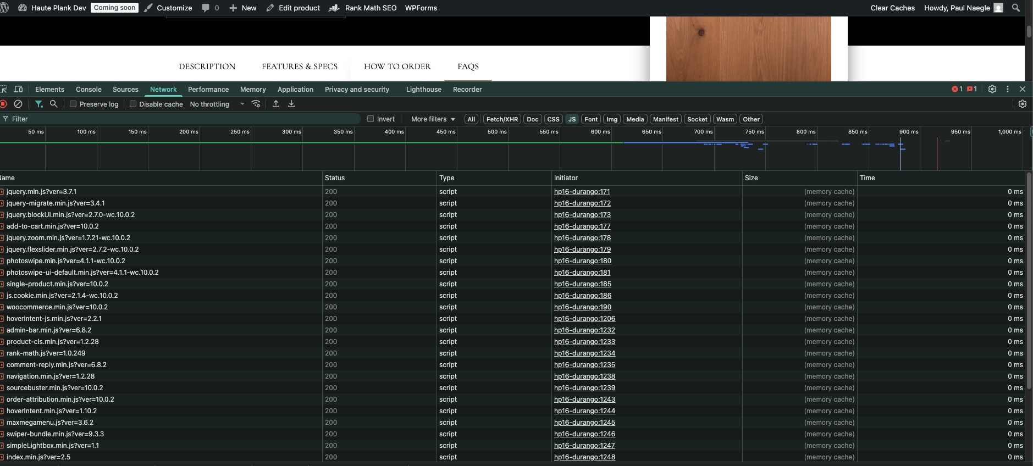Enable Disable cache checkbox
The height and width of the screenshot is (466, 1033).
(x=132, y=104)
